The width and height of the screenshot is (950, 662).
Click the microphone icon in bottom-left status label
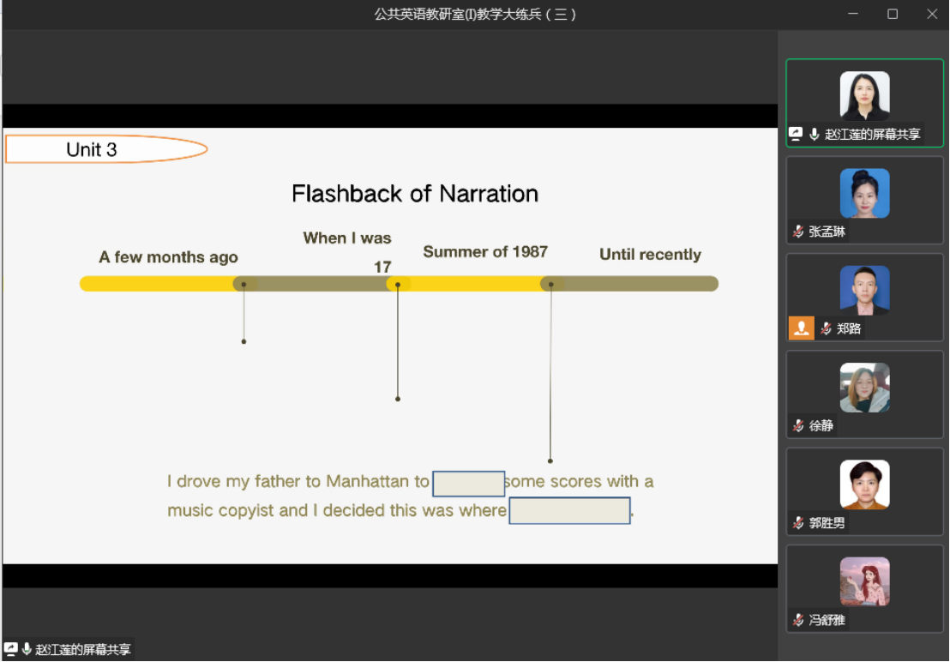click(27, 649)
